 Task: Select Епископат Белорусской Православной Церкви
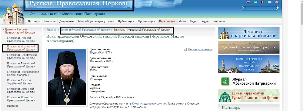22,56
